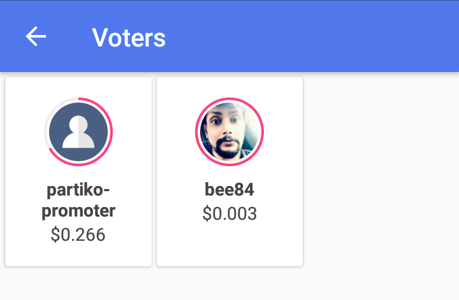Image resolution: width=459 pixels, height=300 pixels.
Task: Click the $0.003 vote value
Action: click(229, 213)
